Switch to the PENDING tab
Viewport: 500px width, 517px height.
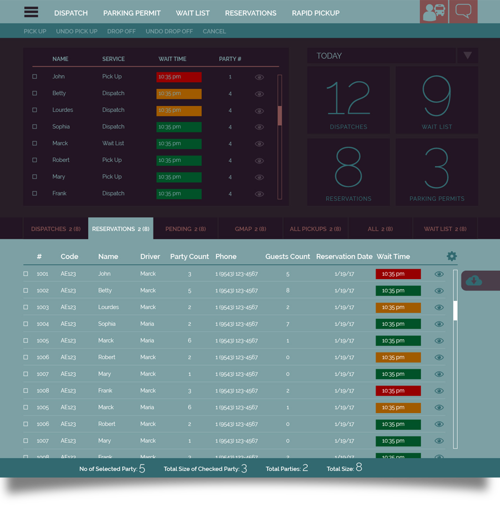coord(185,228)
